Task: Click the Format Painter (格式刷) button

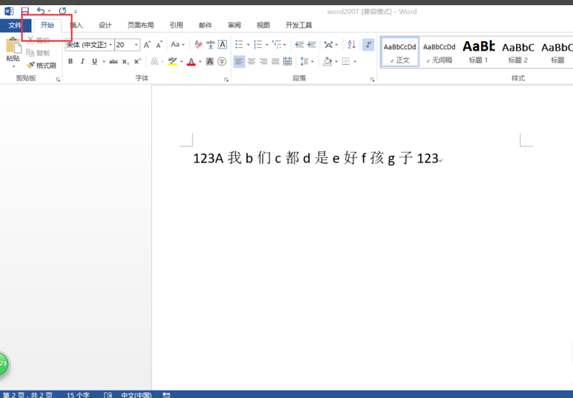Action: [41, 65]
